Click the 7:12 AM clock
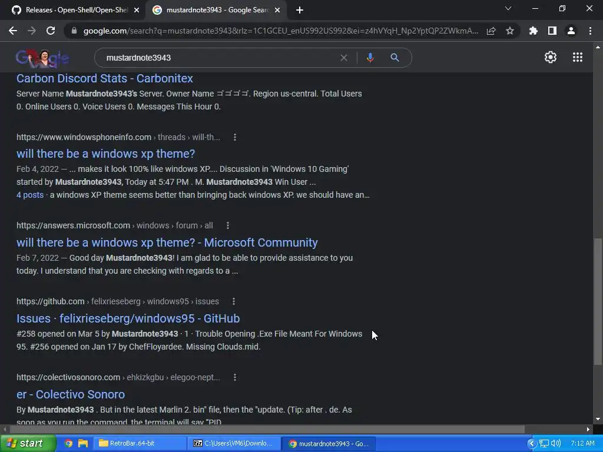This screenshot has width=603, height=452. pos(582,443)
